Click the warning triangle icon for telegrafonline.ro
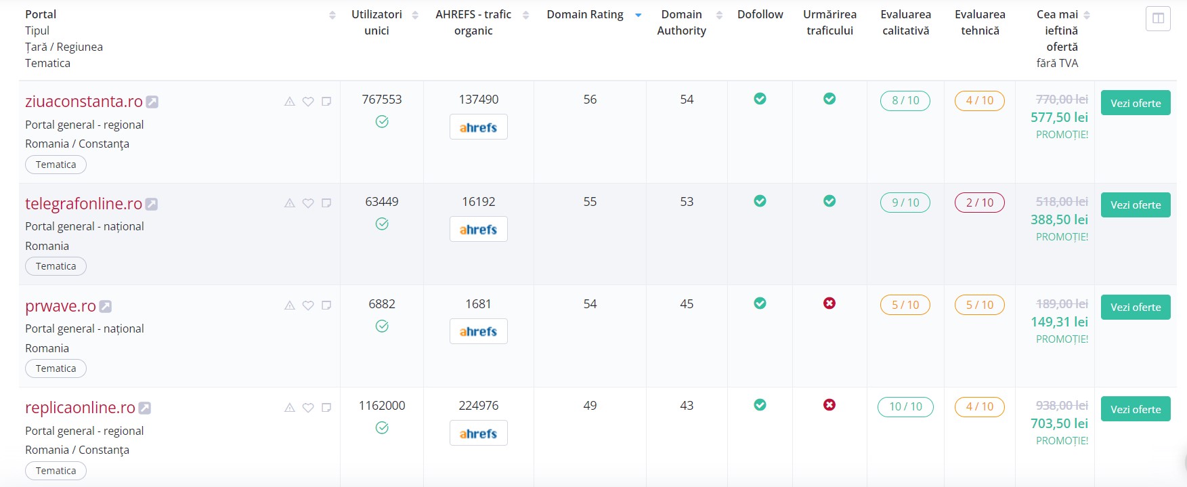The height and width of the screenshot is (487, 1187). pos(290,203)
